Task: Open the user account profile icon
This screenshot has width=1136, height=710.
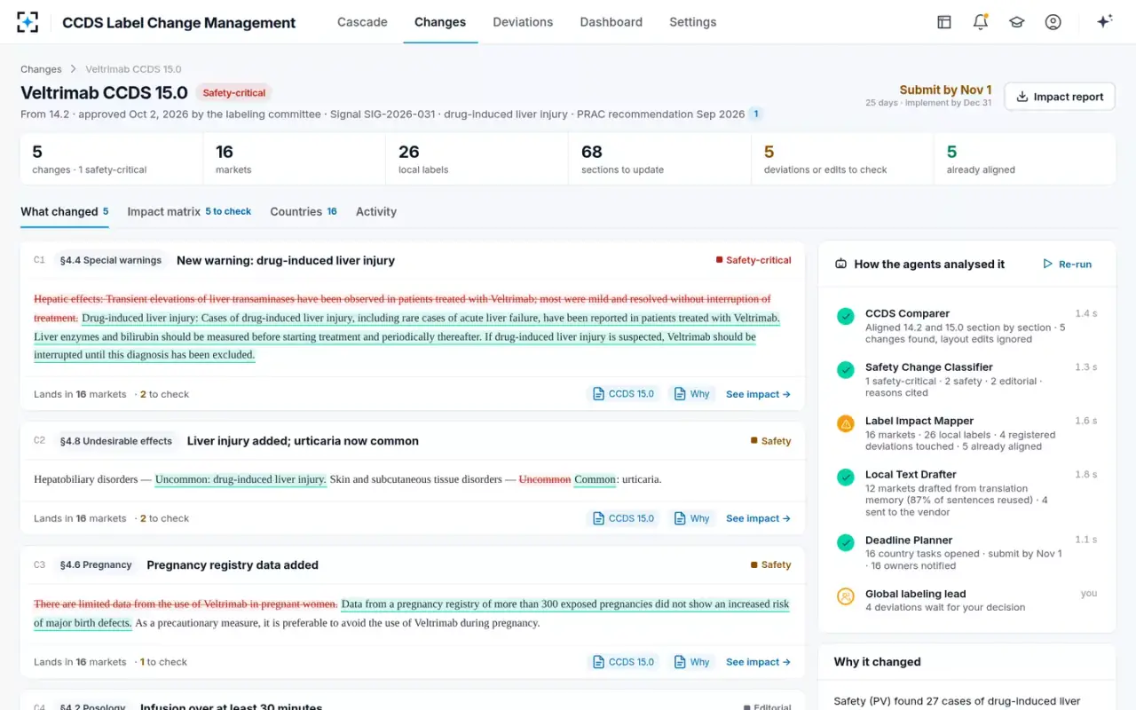Action: tap(1053, 22)
